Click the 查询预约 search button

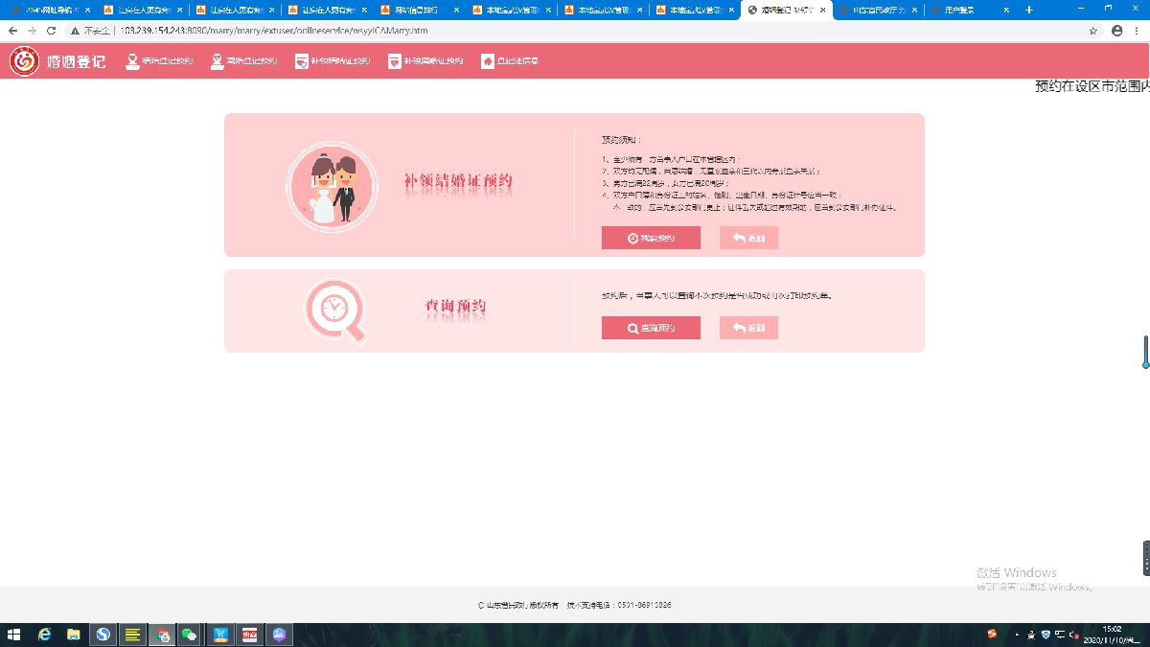coord(651,328)
